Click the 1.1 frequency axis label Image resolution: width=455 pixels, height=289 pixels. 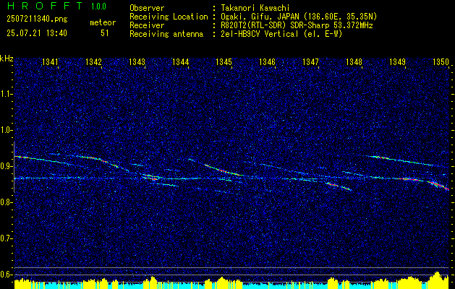(x=6, y=94)
